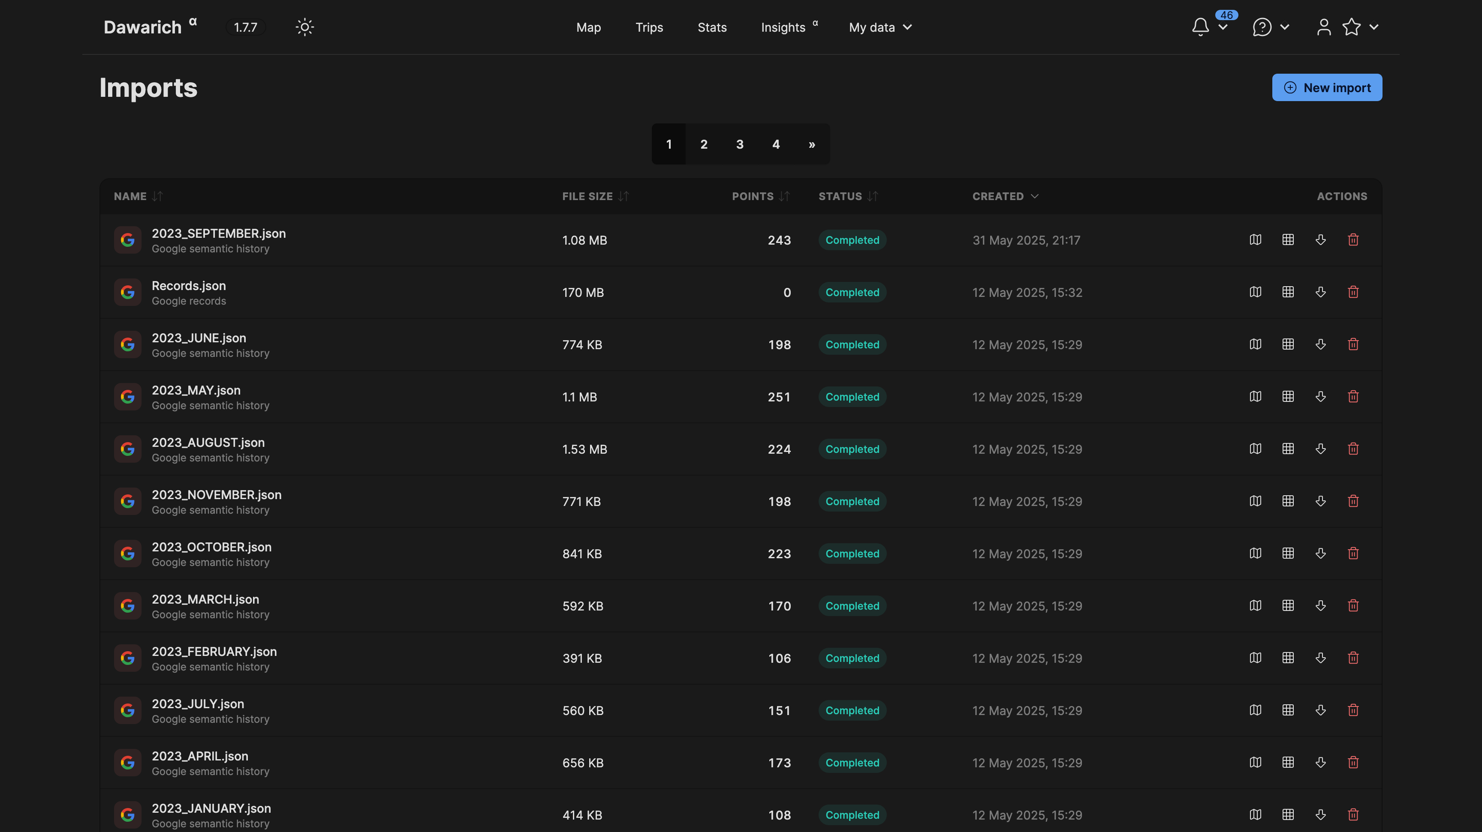Click the 1.53 MB file size cell
The width and height of the screenshot is (1482, 832).
pyautogui.click(x=584, y=449)
